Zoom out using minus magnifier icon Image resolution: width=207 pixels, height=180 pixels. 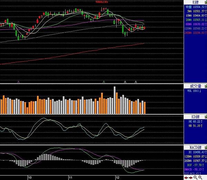(x=195, y=178)
